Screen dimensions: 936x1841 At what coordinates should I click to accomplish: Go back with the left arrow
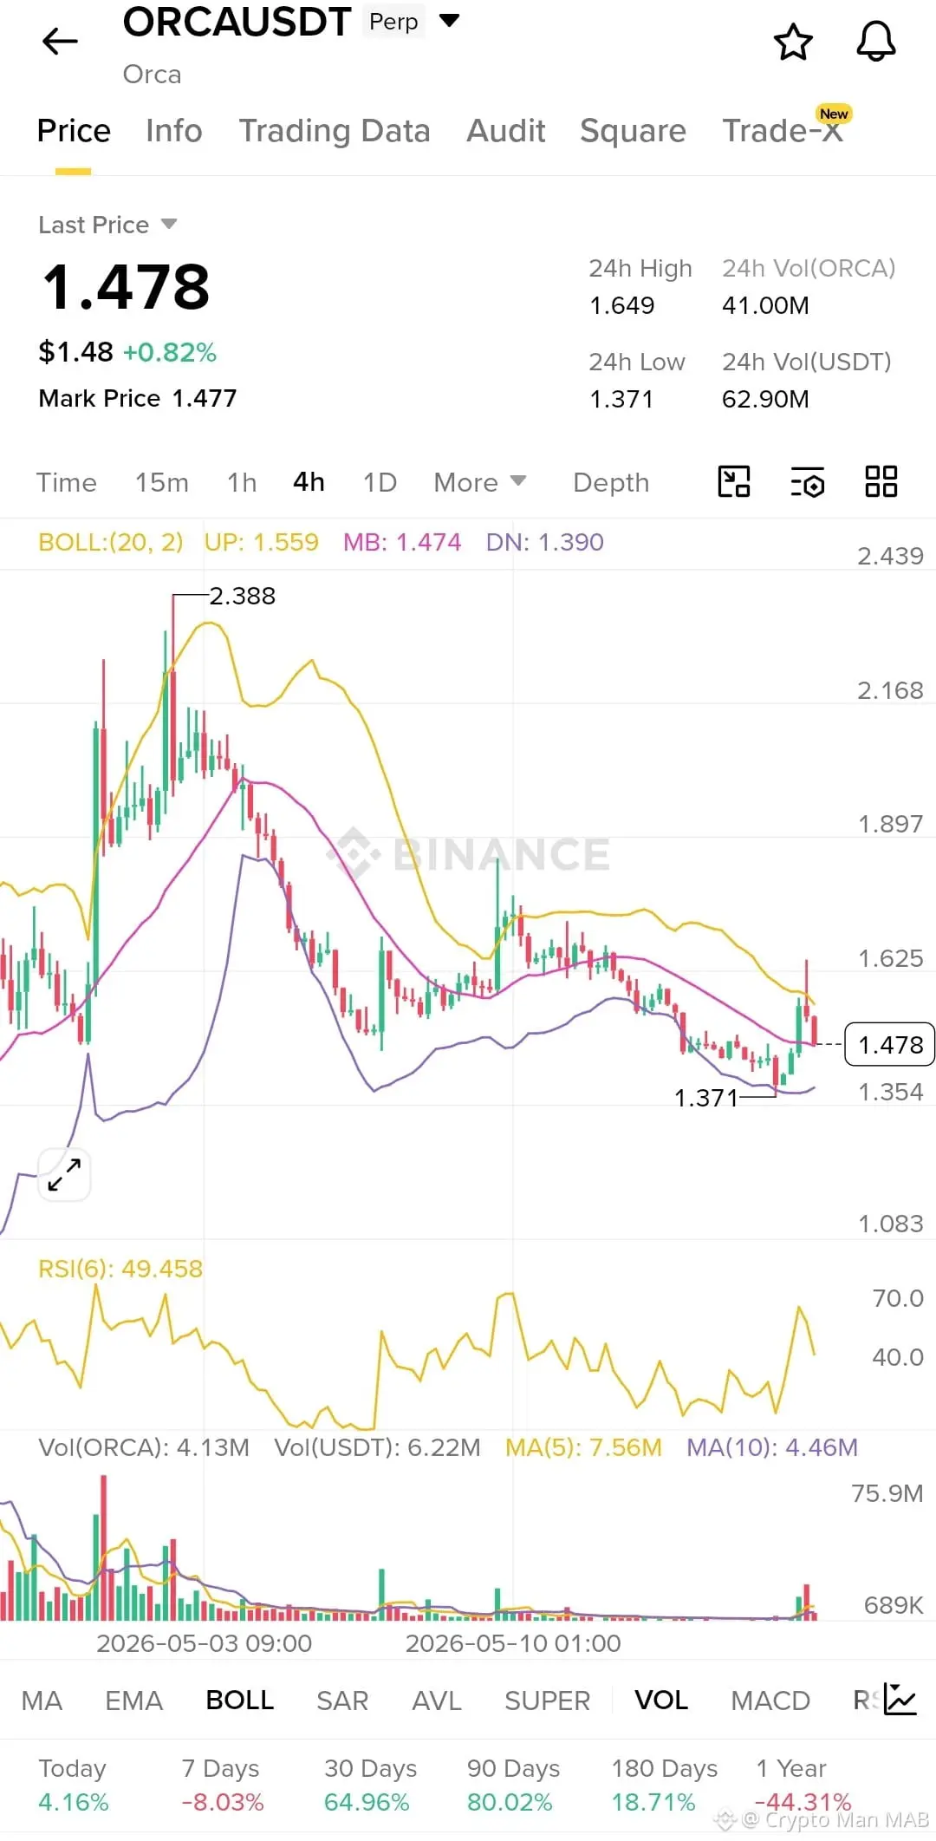tap(60, 41)
